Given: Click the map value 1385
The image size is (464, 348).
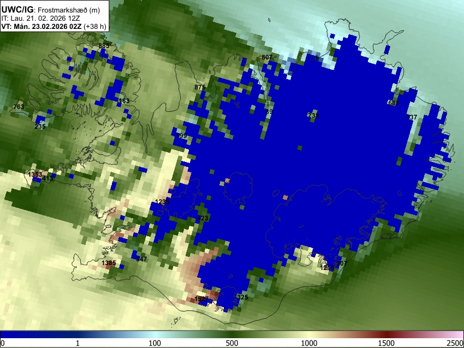Looking at the screenshot, I should tap(109, 262).
